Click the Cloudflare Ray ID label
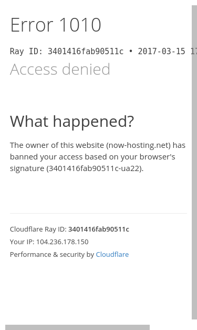This screenshot has width=197, height=330. click(38, 229)
